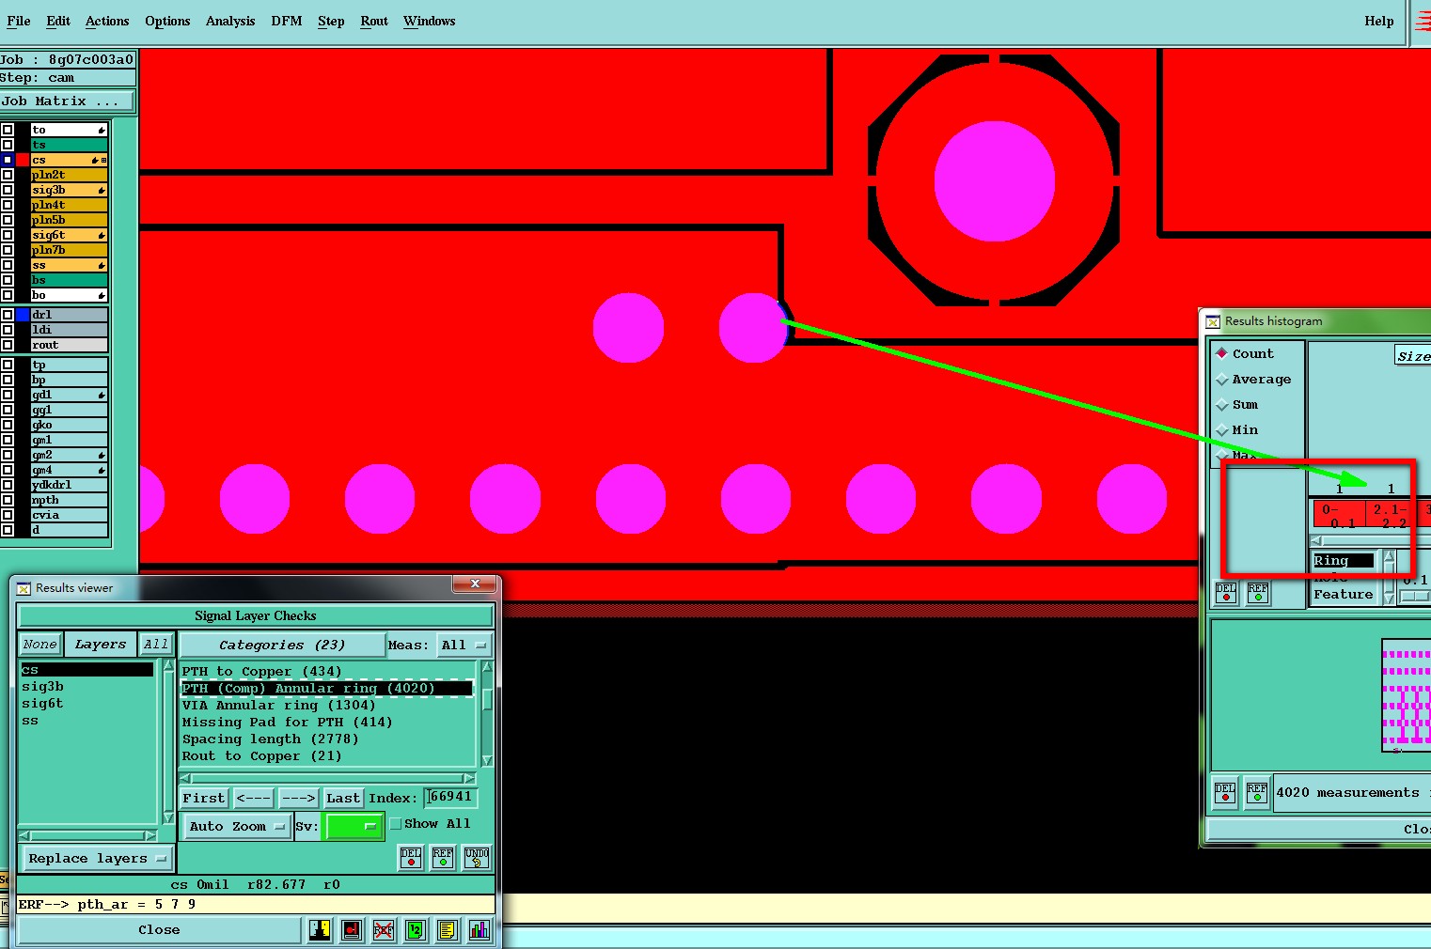Click the Results viewer title bar icon
Viewport: 1431px width, 949px height.
[24, 588]
